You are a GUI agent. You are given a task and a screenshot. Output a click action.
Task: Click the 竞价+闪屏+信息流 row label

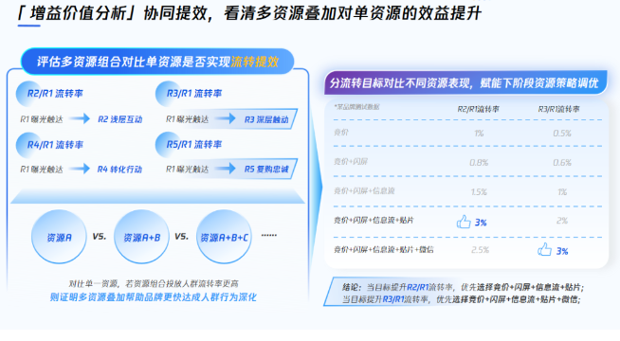coord(364,190)
